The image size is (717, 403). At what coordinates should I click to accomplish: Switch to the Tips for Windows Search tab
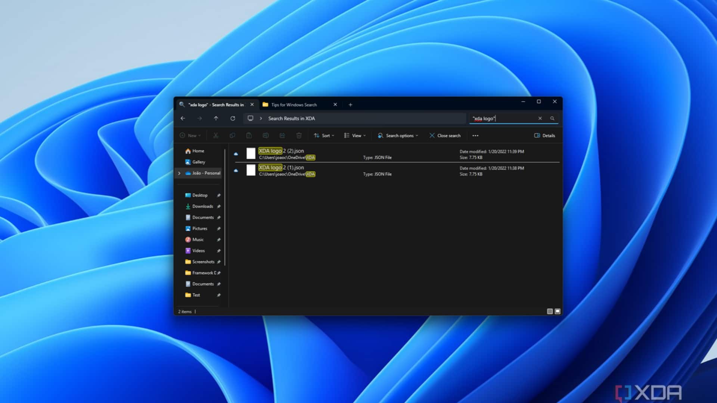(x=294, y=105)
